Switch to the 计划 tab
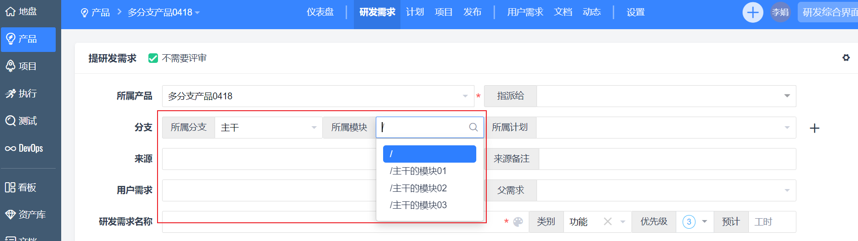The image size is (858, 241). click(415, 12)
